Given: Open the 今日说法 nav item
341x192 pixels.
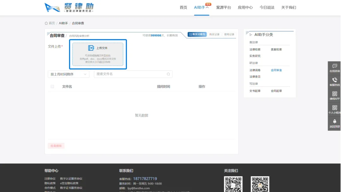Looking at the screenshot, I should [x=267, y=7].
